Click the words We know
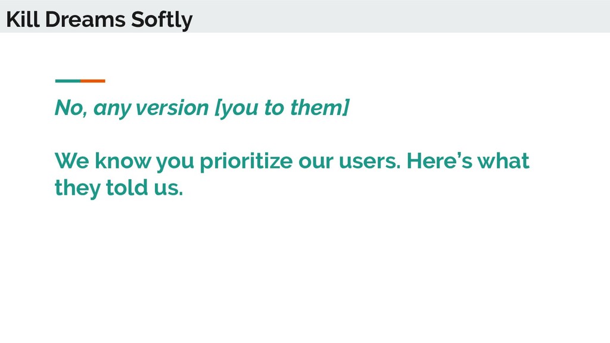 coord(102,160)
